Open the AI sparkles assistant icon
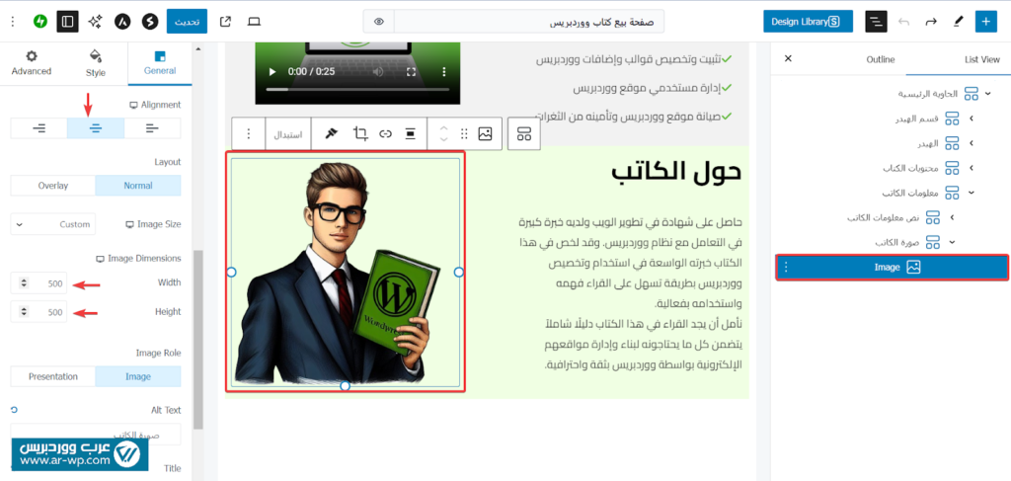 [96, 22]
